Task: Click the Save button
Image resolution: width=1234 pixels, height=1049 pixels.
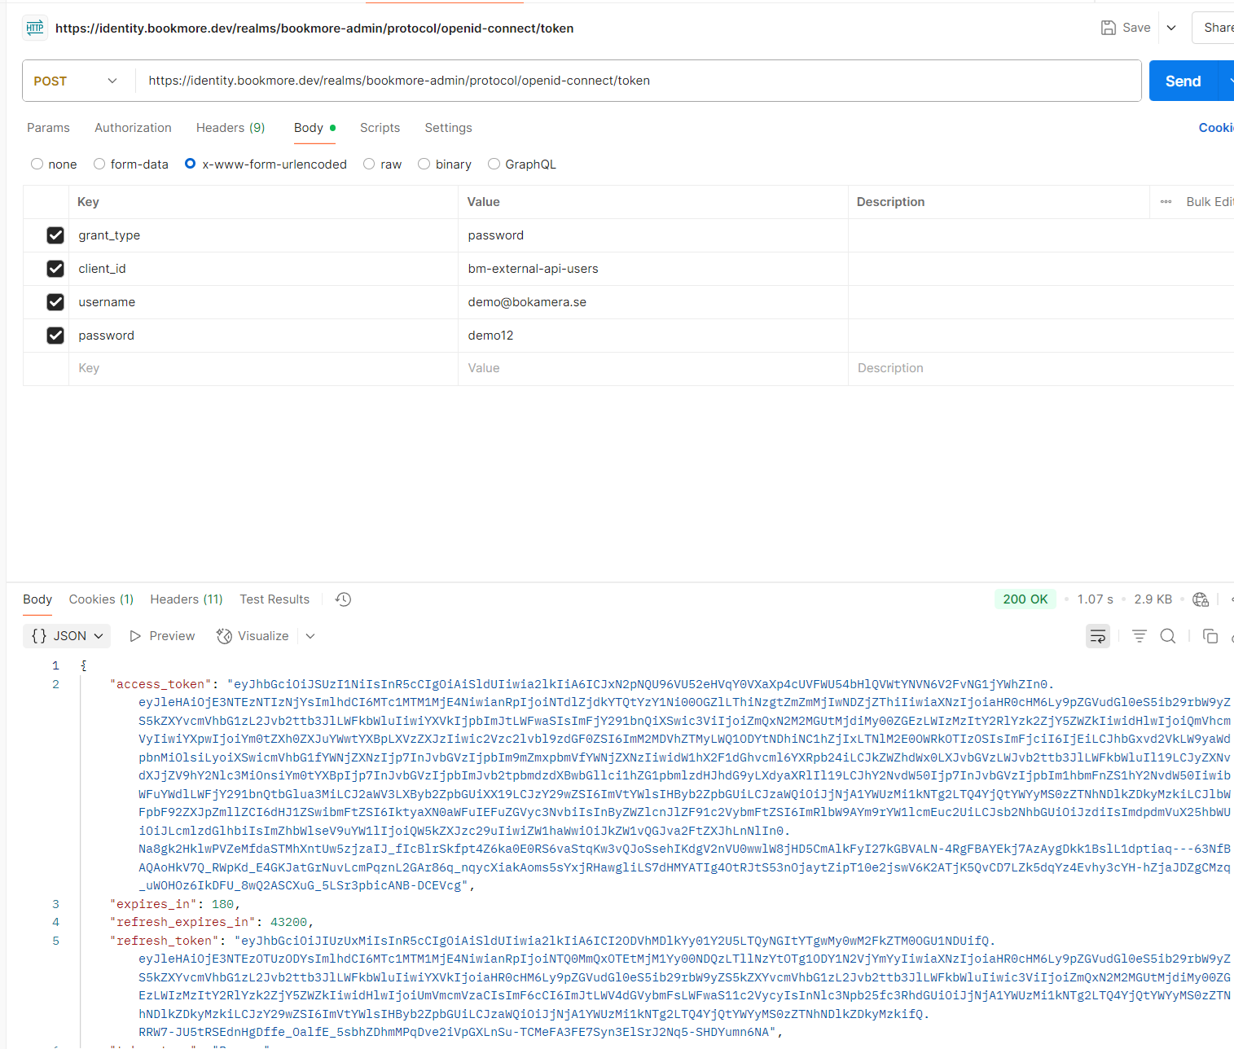Action: tap(1126, 28)
